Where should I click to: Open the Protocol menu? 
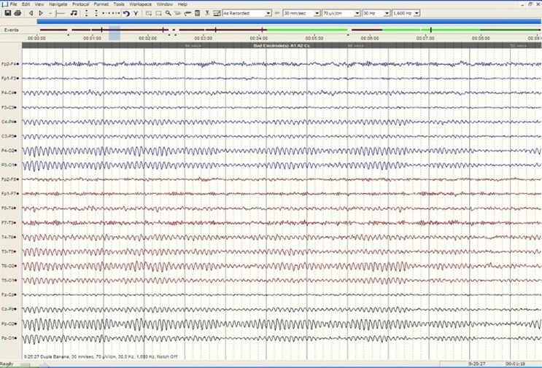coord(80,4)
